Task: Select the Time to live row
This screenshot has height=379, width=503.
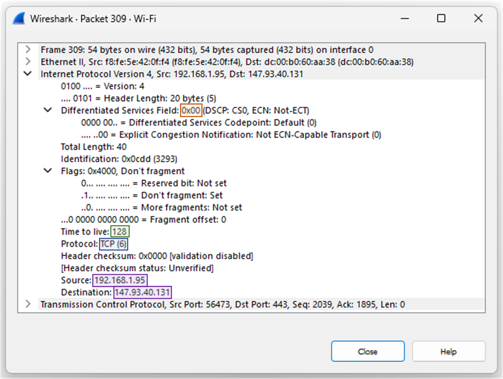Action: [x=95, y=232]
